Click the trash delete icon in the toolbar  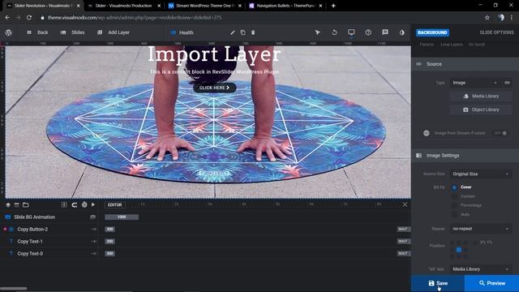253,32
